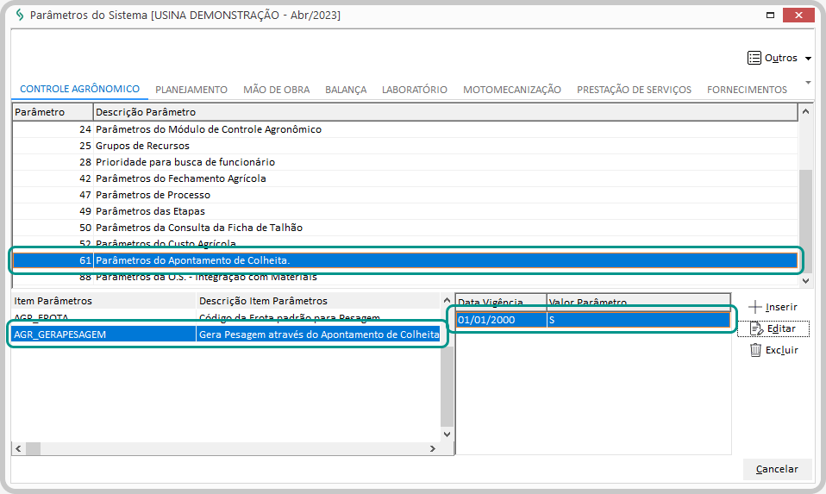Viewport: 826px width, 494px height.
Task: Select row 42 Parâmetros do Fechamento Agrícola
Action: pyautogui.click(x=405, y=178)
